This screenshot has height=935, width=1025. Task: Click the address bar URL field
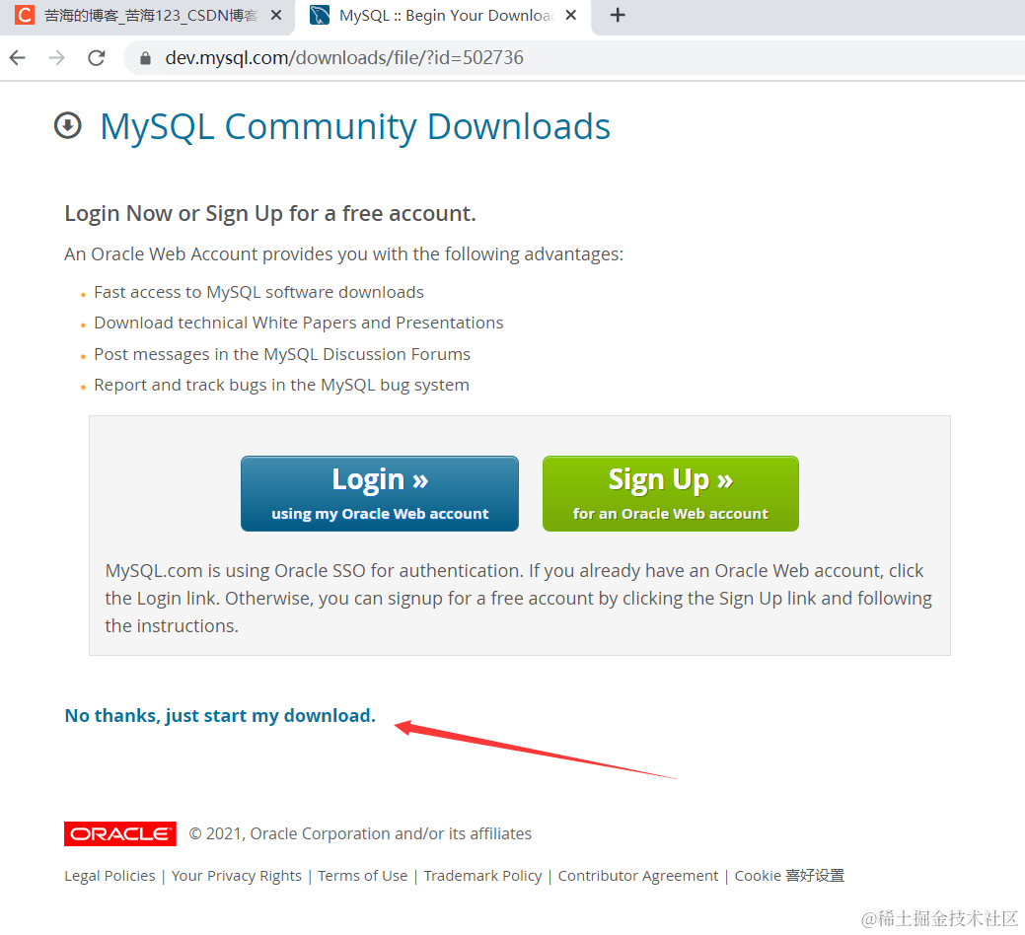click(x=575, y=57)
